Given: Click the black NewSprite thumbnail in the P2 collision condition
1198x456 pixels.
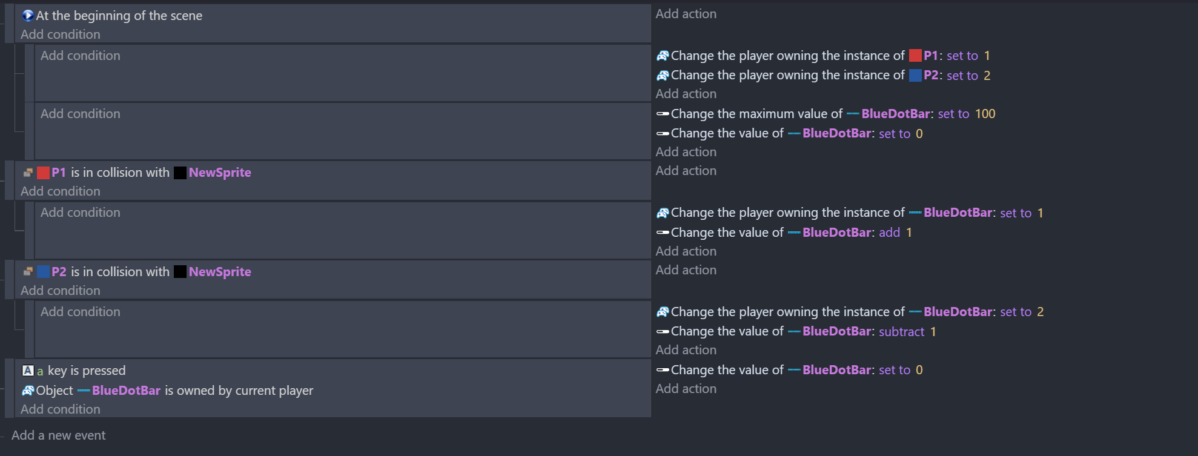Looking at the screenshot, I should pos(180,271).
